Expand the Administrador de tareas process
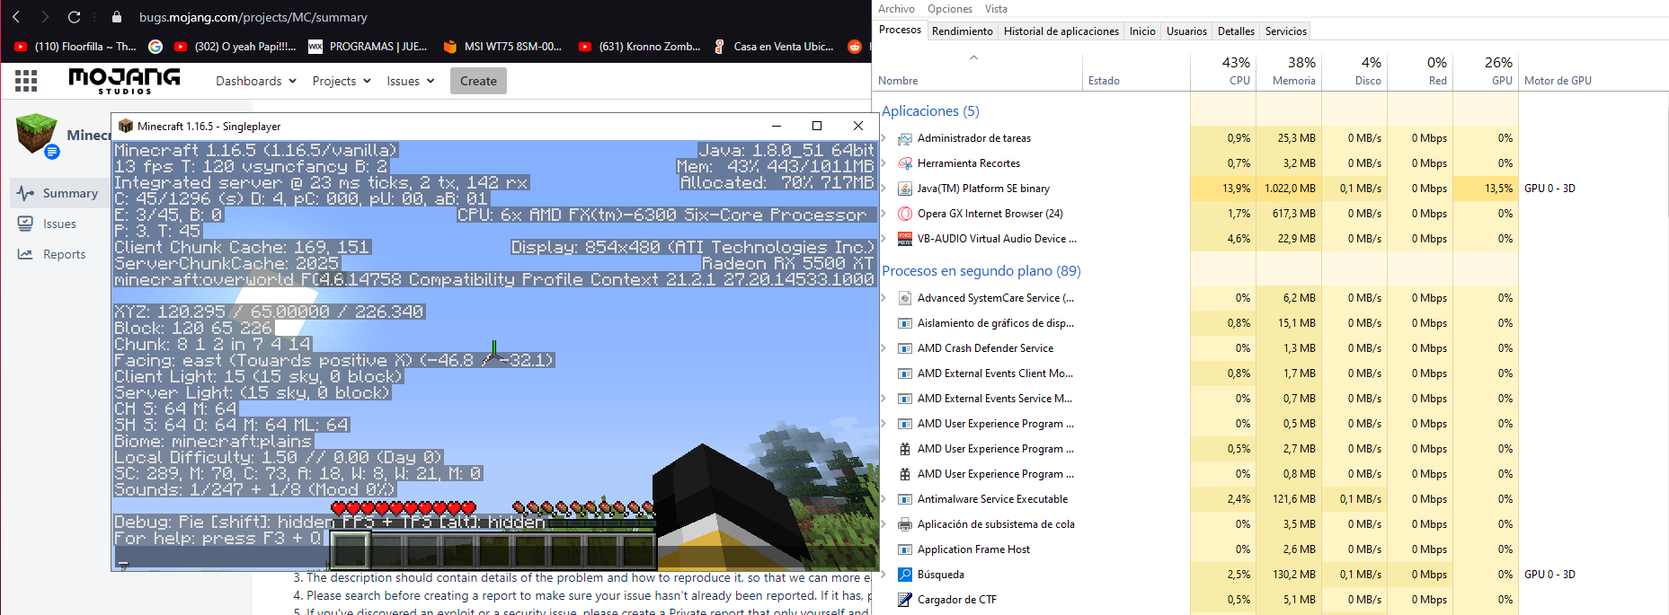This screenshot has width=1669, height=615. [884, 138]
